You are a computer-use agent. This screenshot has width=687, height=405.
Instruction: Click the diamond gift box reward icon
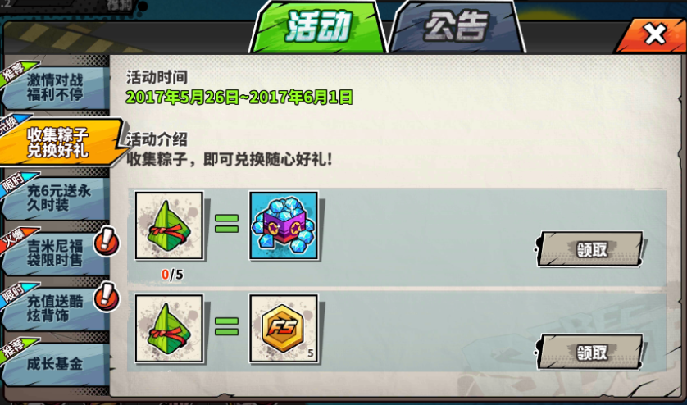coord(284,225)
